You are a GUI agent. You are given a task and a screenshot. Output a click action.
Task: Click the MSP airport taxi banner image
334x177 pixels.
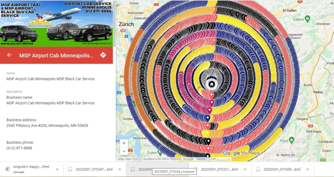point(56,23)
